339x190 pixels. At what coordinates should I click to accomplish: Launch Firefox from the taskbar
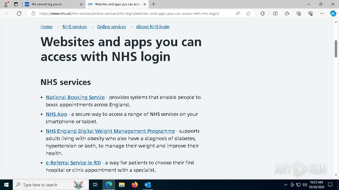pyautogui.click(x=135, y=185)
